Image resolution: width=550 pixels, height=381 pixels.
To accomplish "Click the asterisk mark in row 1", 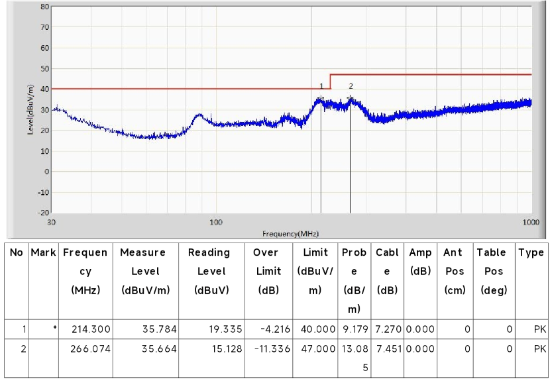I will 55,328.
